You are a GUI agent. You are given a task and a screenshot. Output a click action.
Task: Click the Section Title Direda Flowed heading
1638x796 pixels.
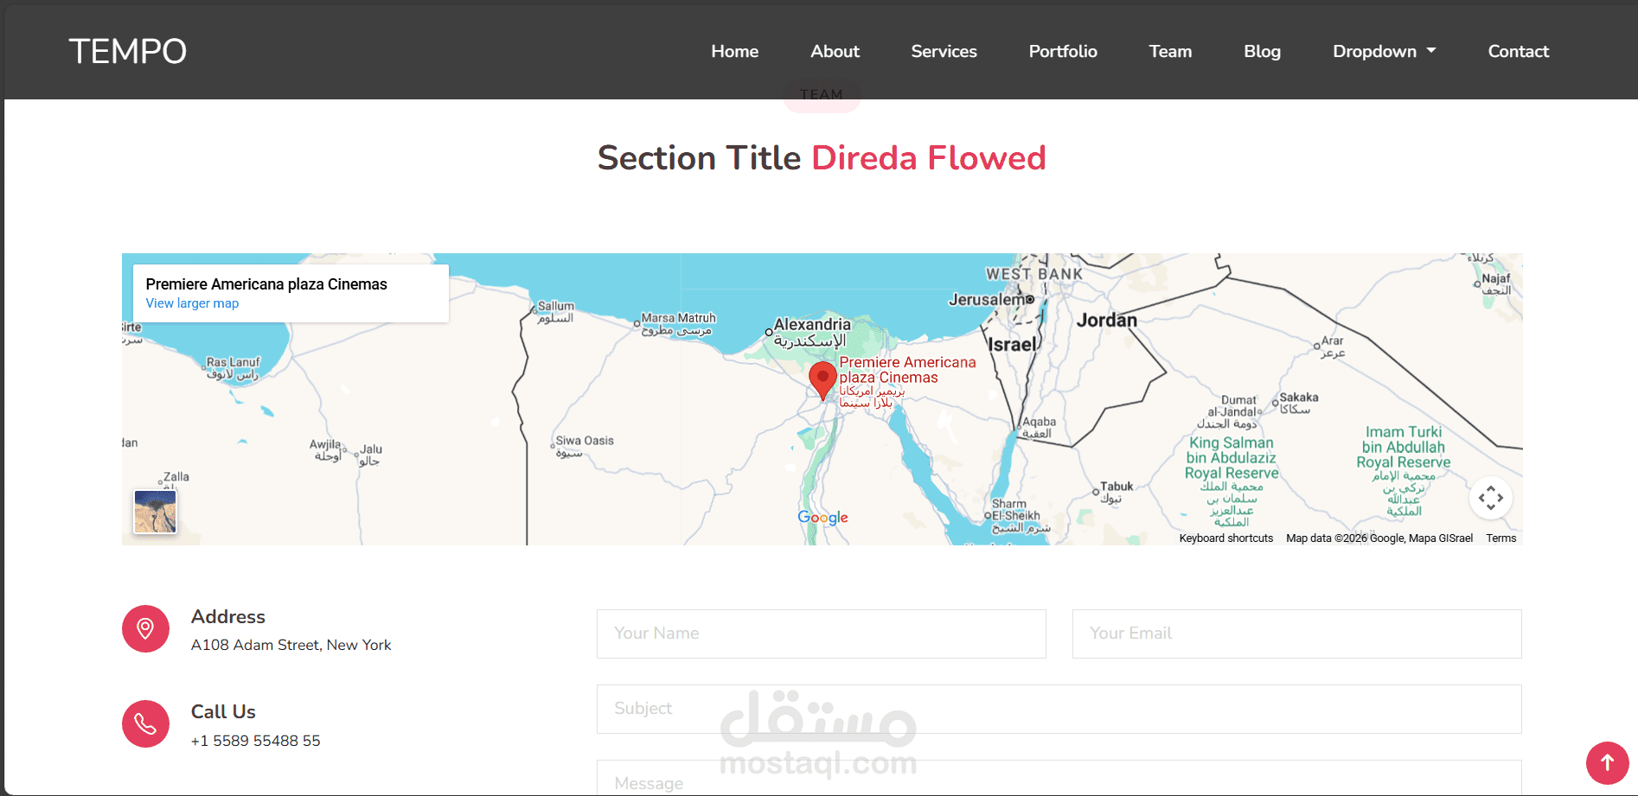click(x=822, y=158)
